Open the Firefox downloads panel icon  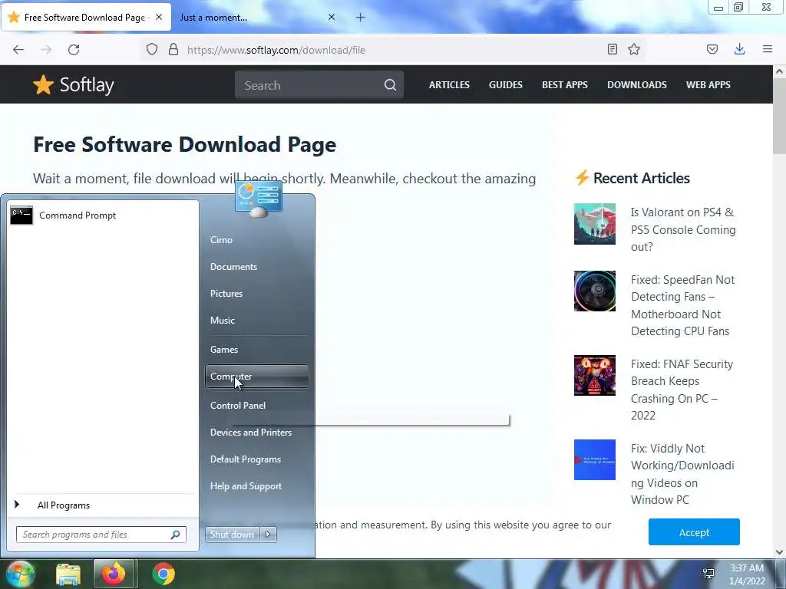point(739,49)
